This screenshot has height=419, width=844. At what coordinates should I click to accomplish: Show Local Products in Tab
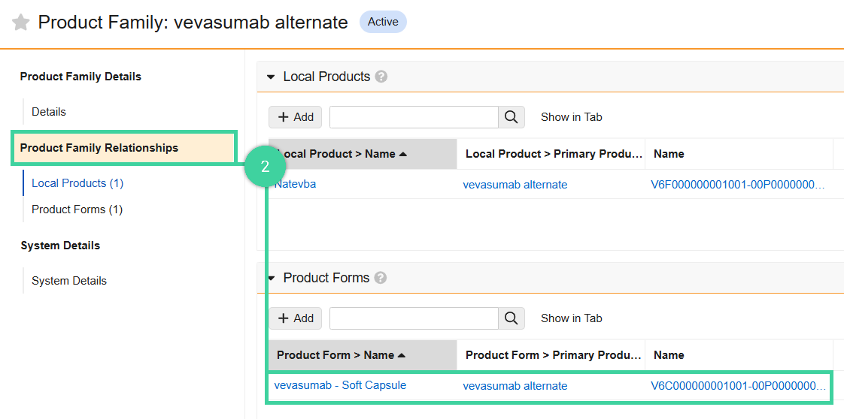pyautogui.click(x=571, y=117)
